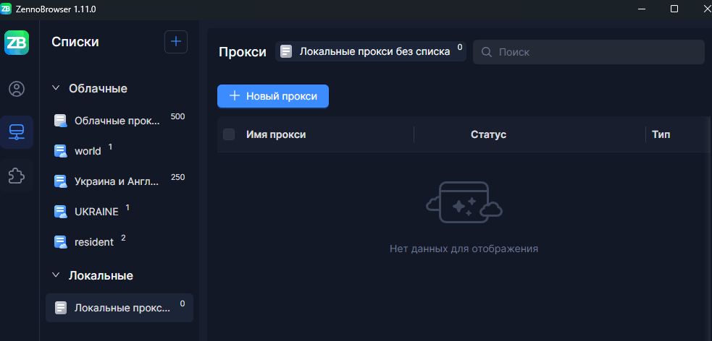Focus the Поиск search field

[588, 52]
